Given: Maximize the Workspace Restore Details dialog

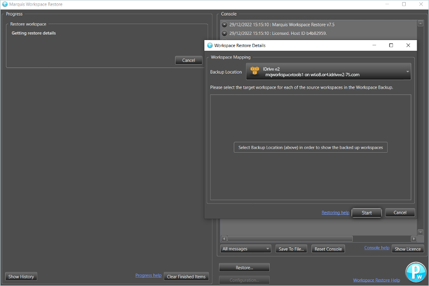Looking at the screenshot, I should (x=391, y=46).
